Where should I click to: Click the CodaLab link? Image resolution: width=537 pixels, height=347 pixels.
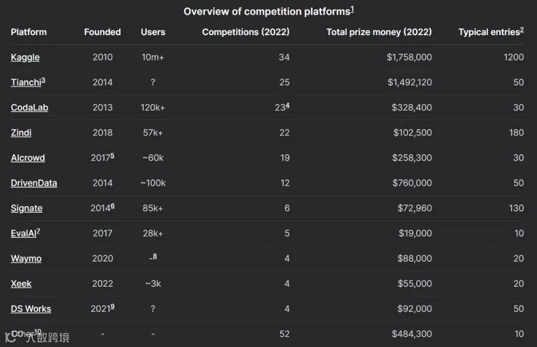tap(29, 107)
